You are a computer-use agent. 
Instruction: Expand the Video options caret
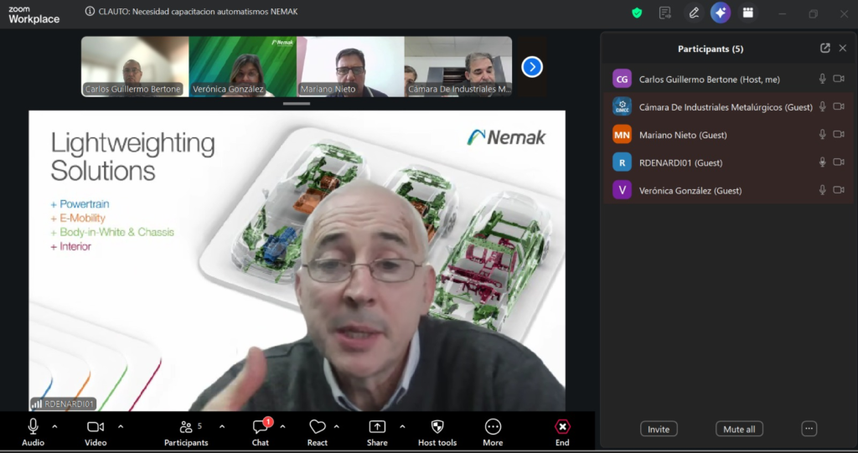tap(121, 426)
